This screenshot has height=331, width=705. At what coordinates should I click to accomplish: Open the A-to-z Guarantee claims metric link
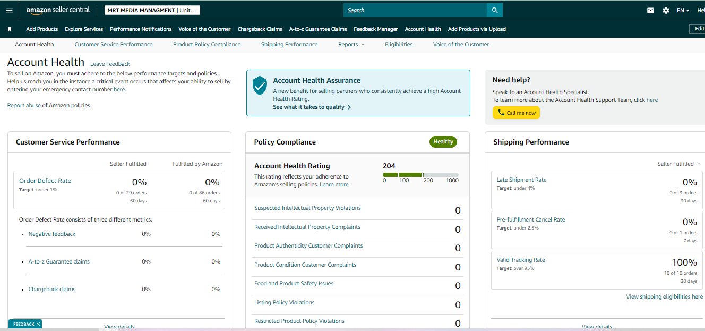pyautogui.click(x=59, y=261)
